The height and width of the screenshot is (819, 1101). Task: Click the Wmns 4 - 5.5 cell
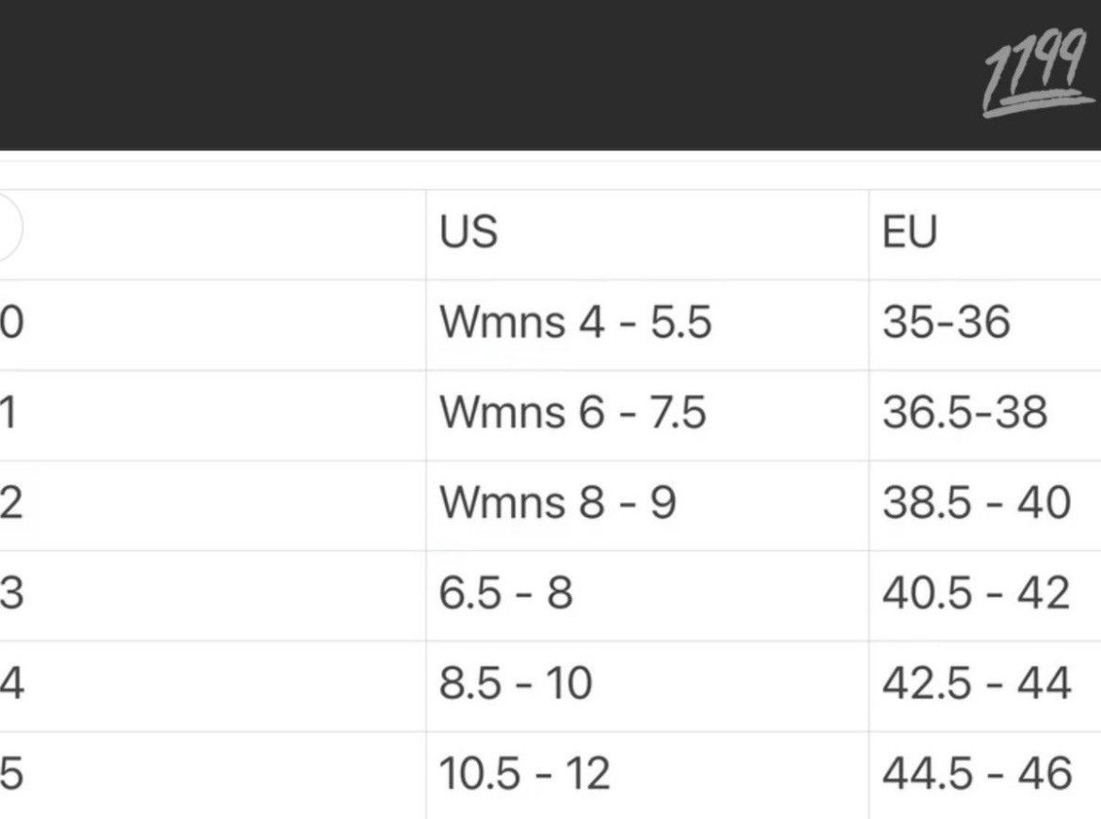(575, 323)
